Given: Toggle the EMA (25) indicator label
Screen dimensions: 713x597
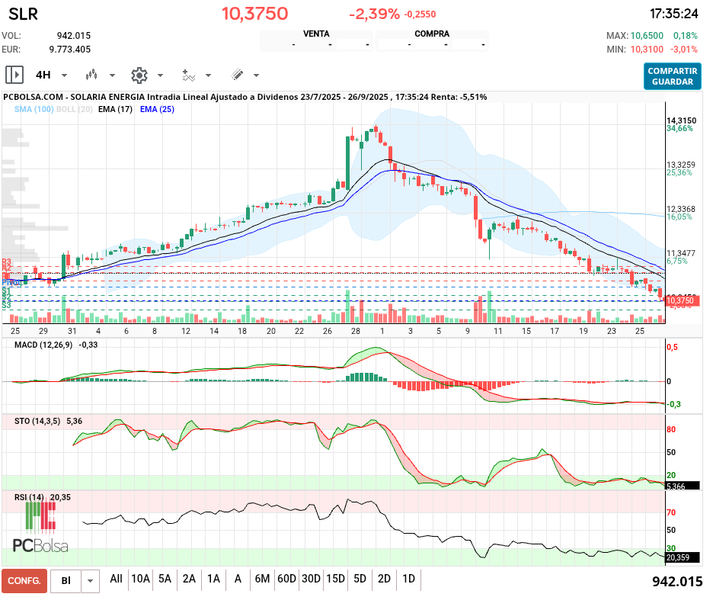Looking at the screenshot, I should [157, 110].
